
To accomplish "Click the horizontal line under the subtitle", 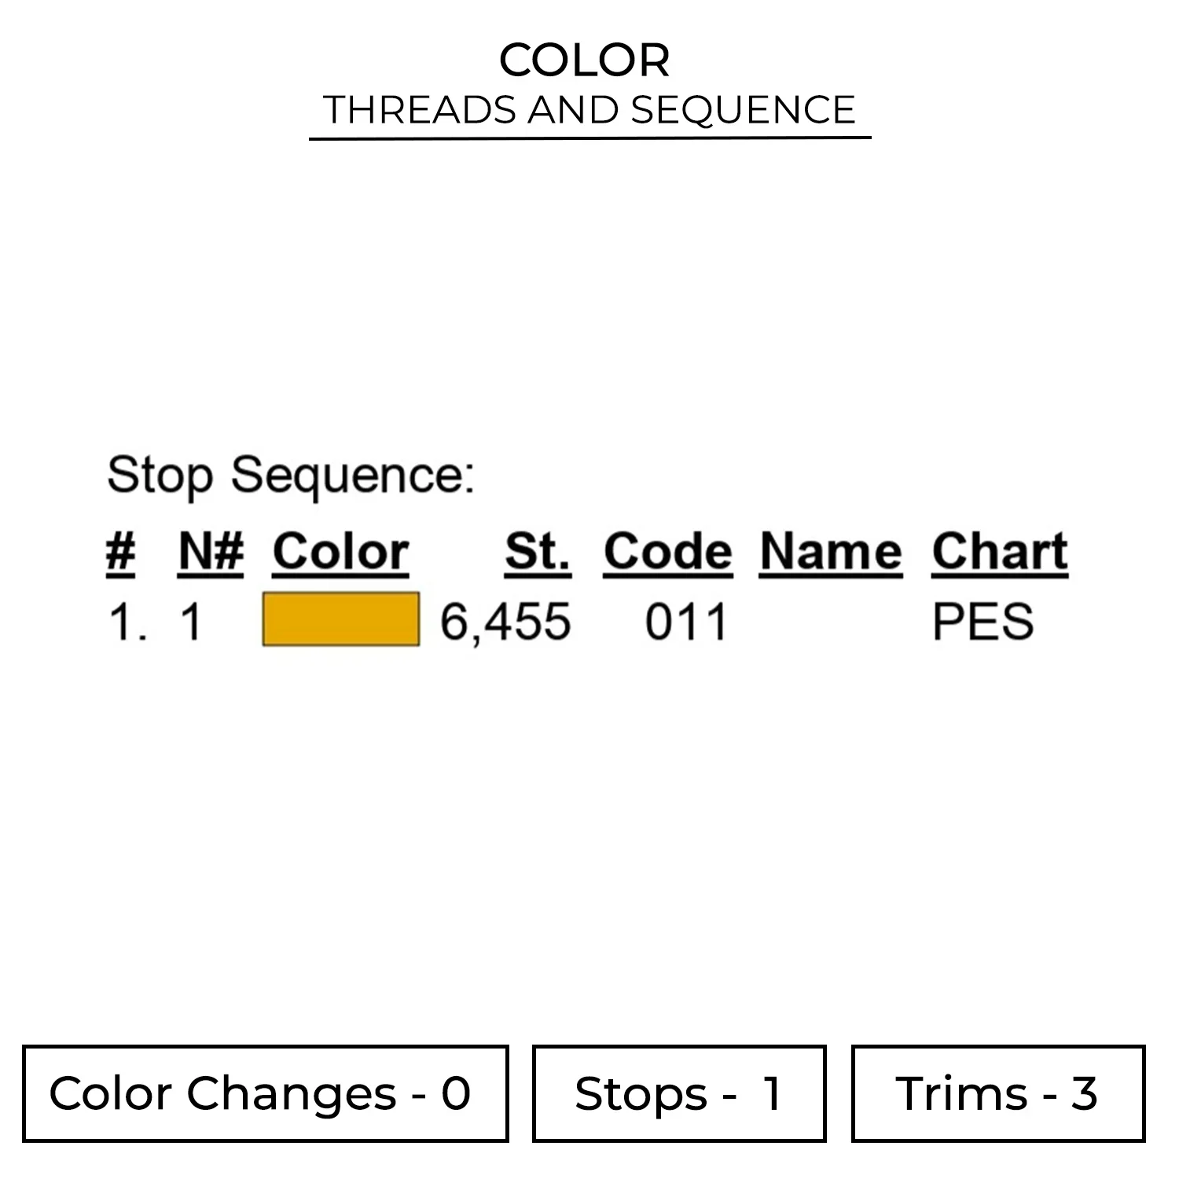I will click(589, 138).
